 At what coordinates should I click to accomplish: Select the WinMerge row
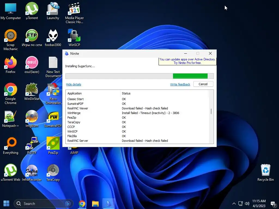137,113
